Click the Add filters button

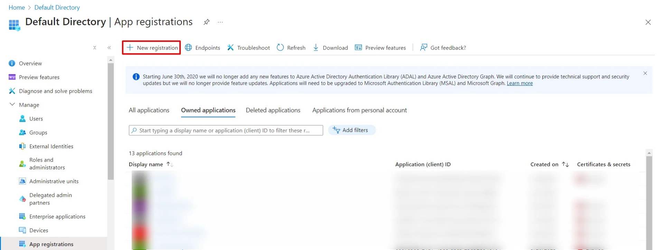pyautogui.click(x=351, y=130)
